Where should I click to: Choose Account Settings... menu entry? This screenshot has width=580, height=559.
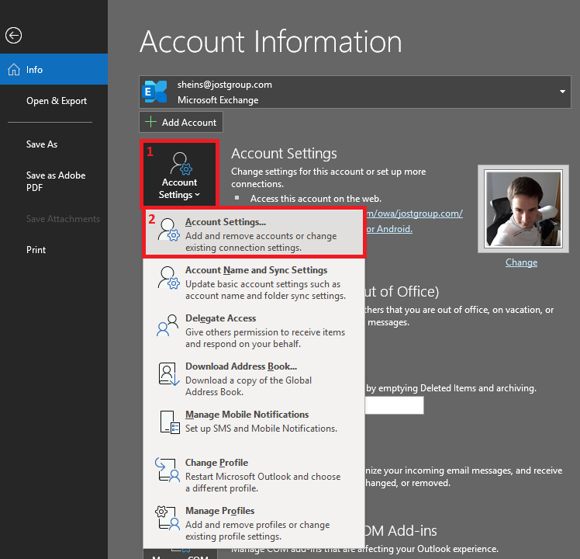[254, 234]
